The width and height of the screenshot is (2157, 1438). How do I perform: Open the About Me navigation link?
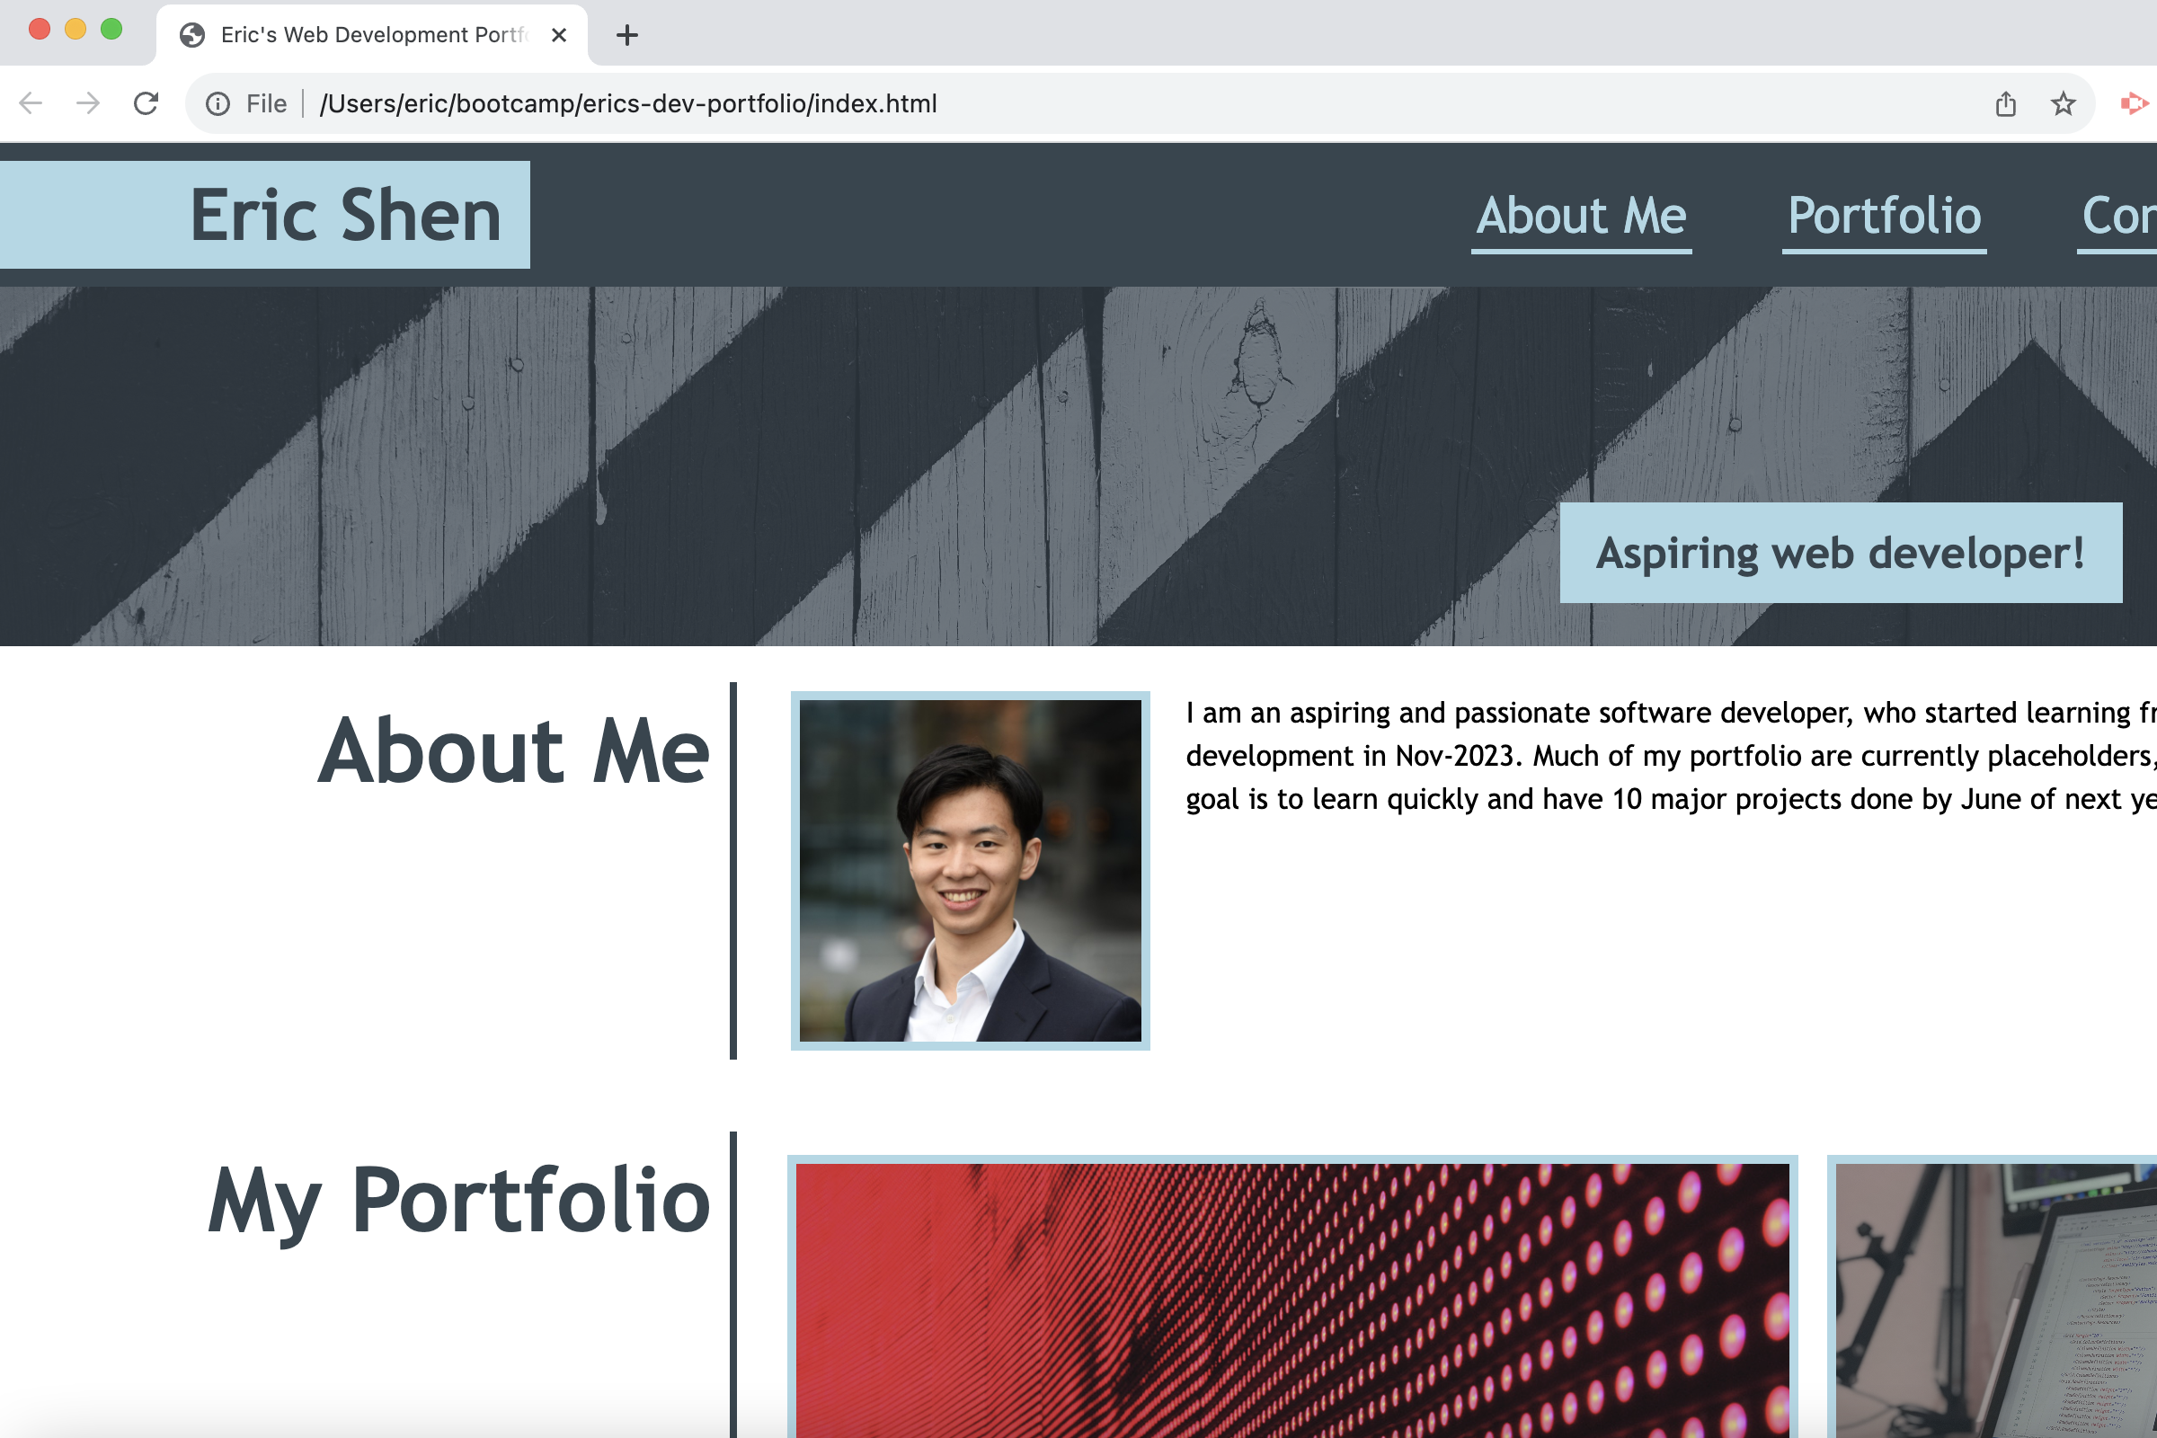tap(1581, 217)
